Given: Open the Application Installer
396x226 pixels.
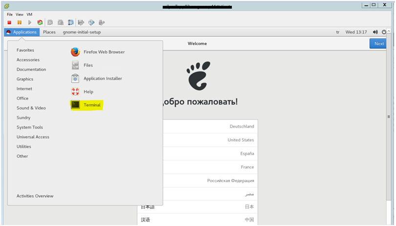Looking at the screenshot, I should pyautogui.click(x=103, y=79).
